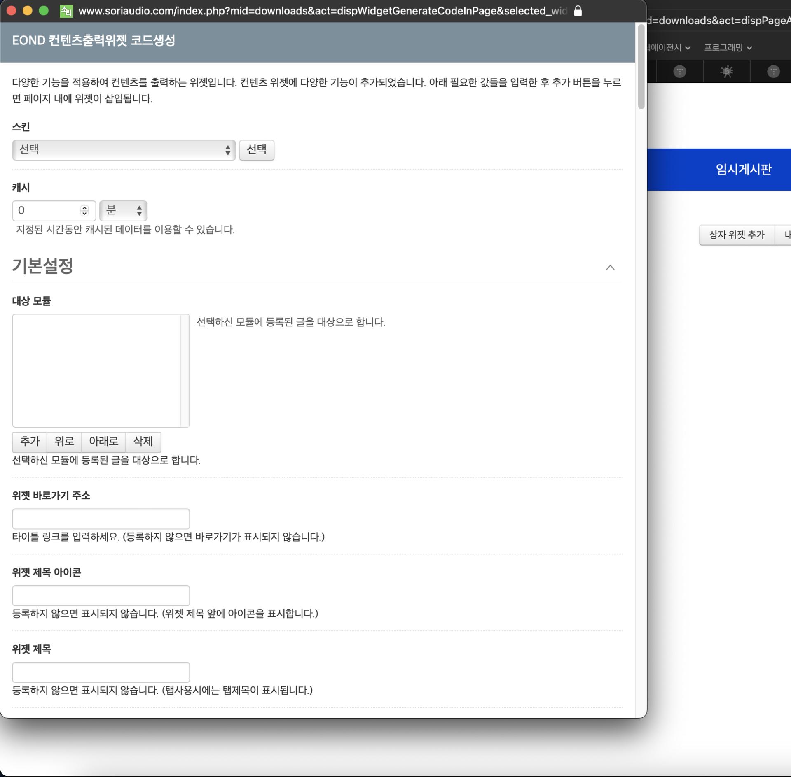The width and height of the screenshot is (791, 777).
Task: Open the 프로그래밍 menu in background window
Action: coord(728,48)
